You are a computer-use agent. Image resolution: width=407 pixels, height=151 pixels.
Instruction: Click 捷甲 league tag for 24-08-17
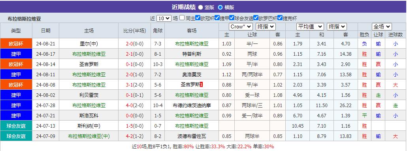(16, 54)
